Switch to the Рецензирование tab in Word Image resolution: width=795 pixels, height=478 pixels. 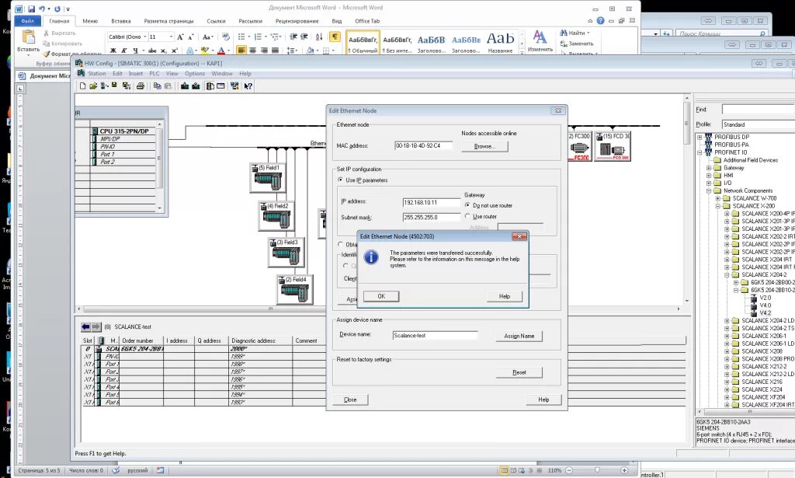[297, 21]
